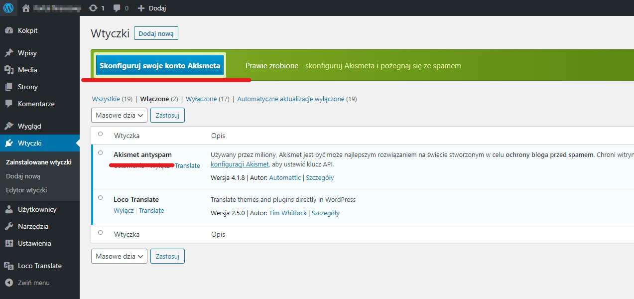The image size is (634, 299).
Task: Open Kokpit via its dashboard icon
Action: 9,30
